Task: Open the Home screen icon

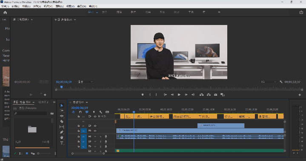Action: pyautogui.click(x=5, y=12)
